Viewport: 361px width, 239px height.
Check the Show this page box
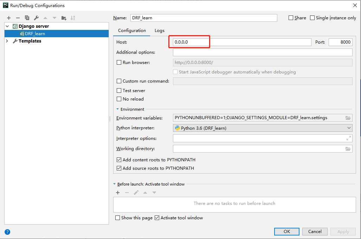117,218
